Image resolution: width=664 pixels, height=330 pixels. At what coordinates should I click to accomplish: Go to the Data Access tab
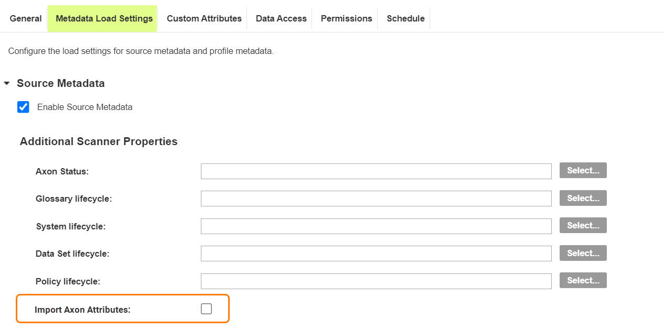[281, 18]
